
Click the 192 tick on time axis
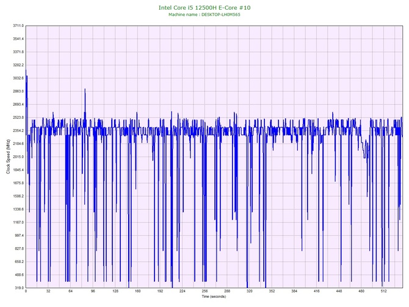tap(160, 291)
